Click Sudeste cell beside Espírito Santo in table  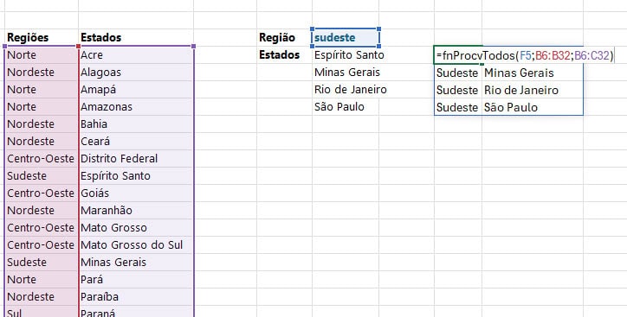[x=42, y=176]
